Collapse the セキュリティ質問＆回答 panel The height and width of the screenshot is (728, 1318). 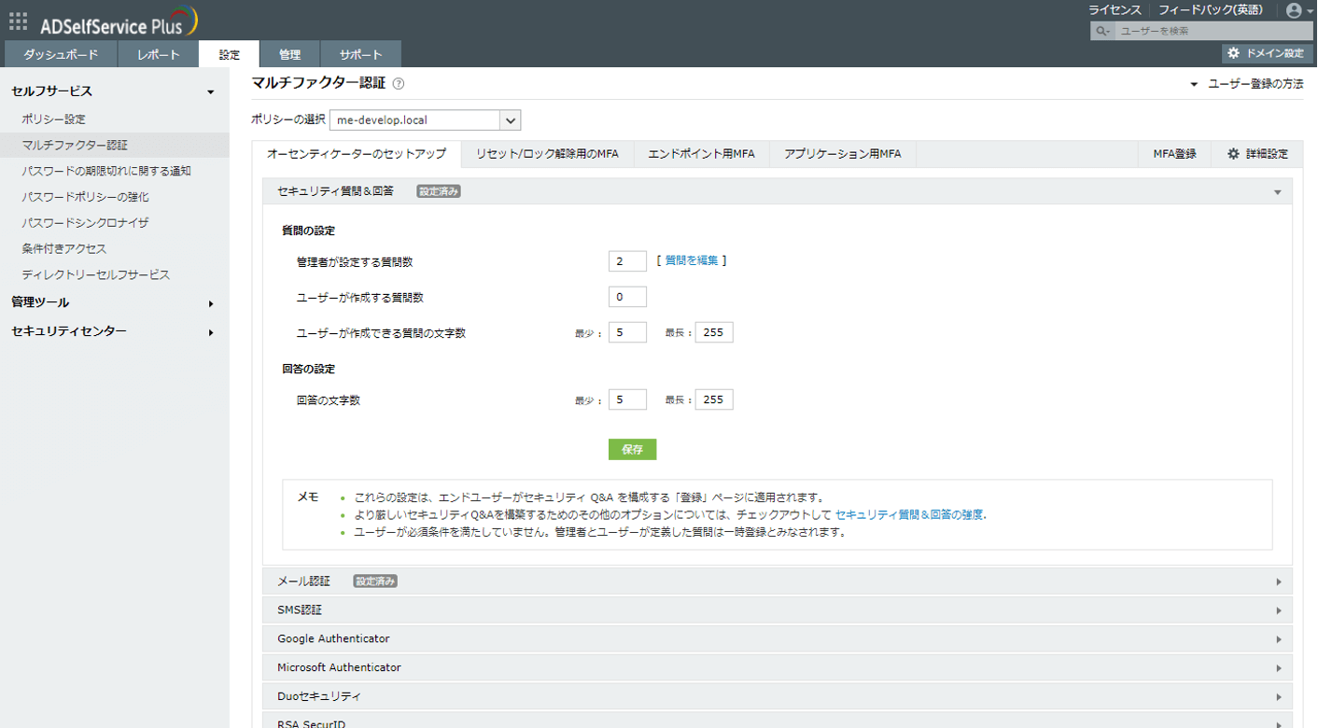tap(1277, 191)
